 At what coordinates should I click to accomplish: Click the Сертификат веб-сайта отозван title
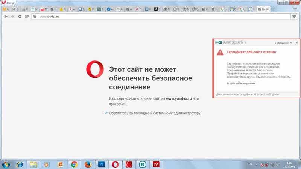(251, 52)
